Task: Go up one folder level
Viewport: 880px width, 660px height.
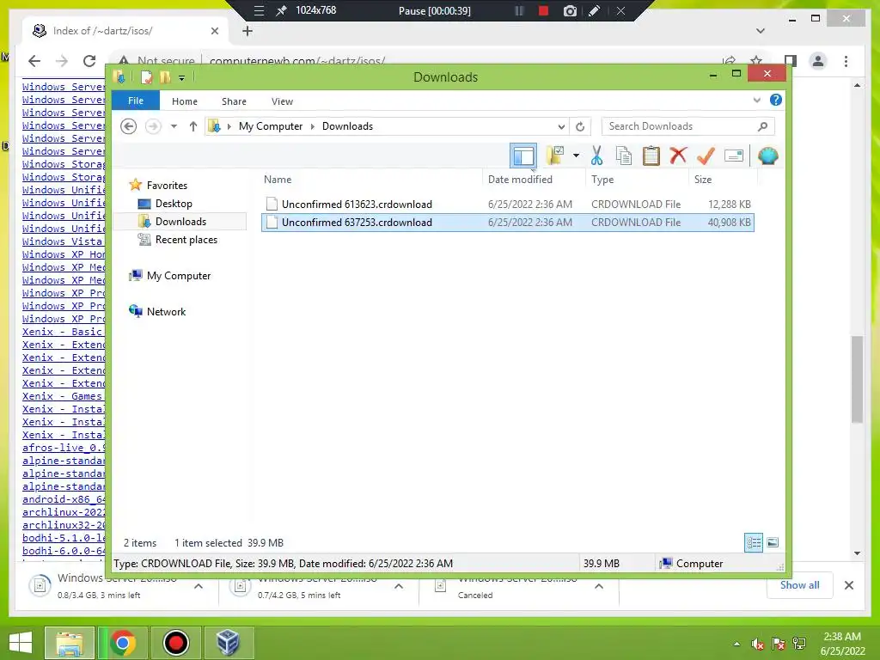Action: point(193,126)
